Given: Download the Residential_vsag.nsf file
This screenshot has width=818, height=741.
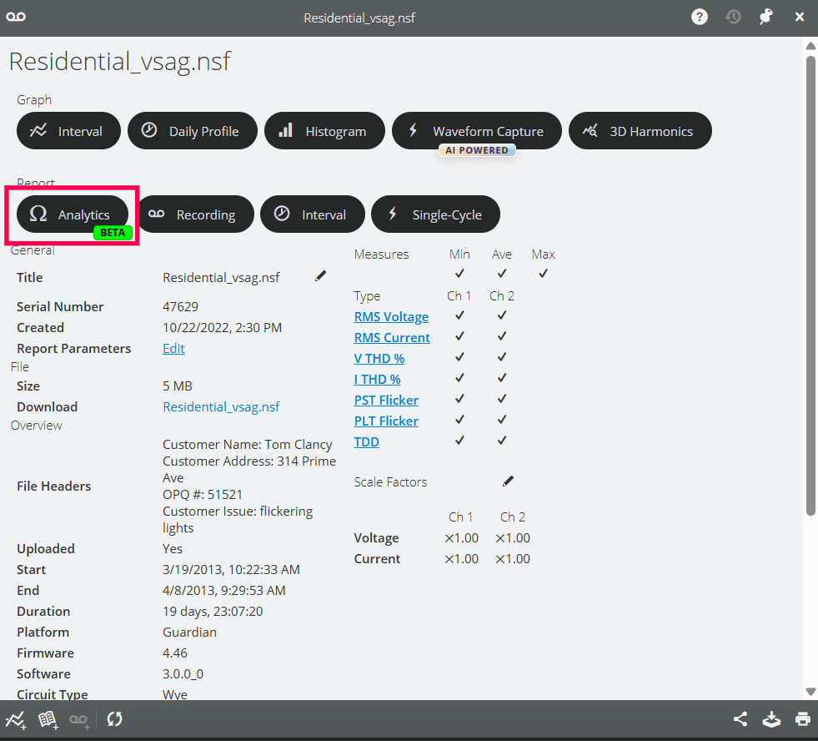Looking at the screenshot, I should click(221, 406).
